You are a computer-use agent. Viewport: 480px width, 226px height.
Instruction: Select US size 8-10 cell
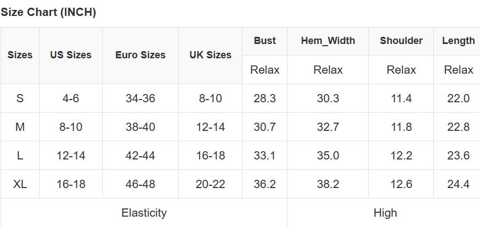click(71, 127)
